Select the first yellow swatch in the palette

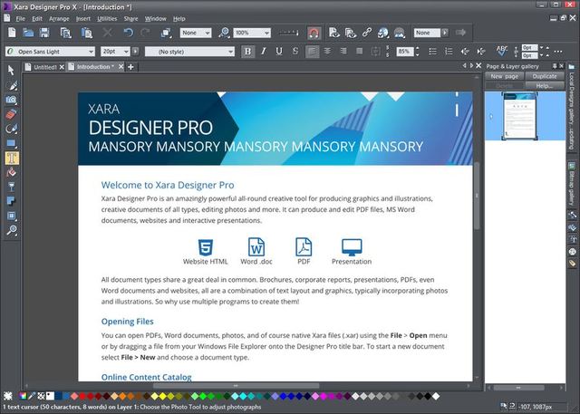tap(155, 396)
